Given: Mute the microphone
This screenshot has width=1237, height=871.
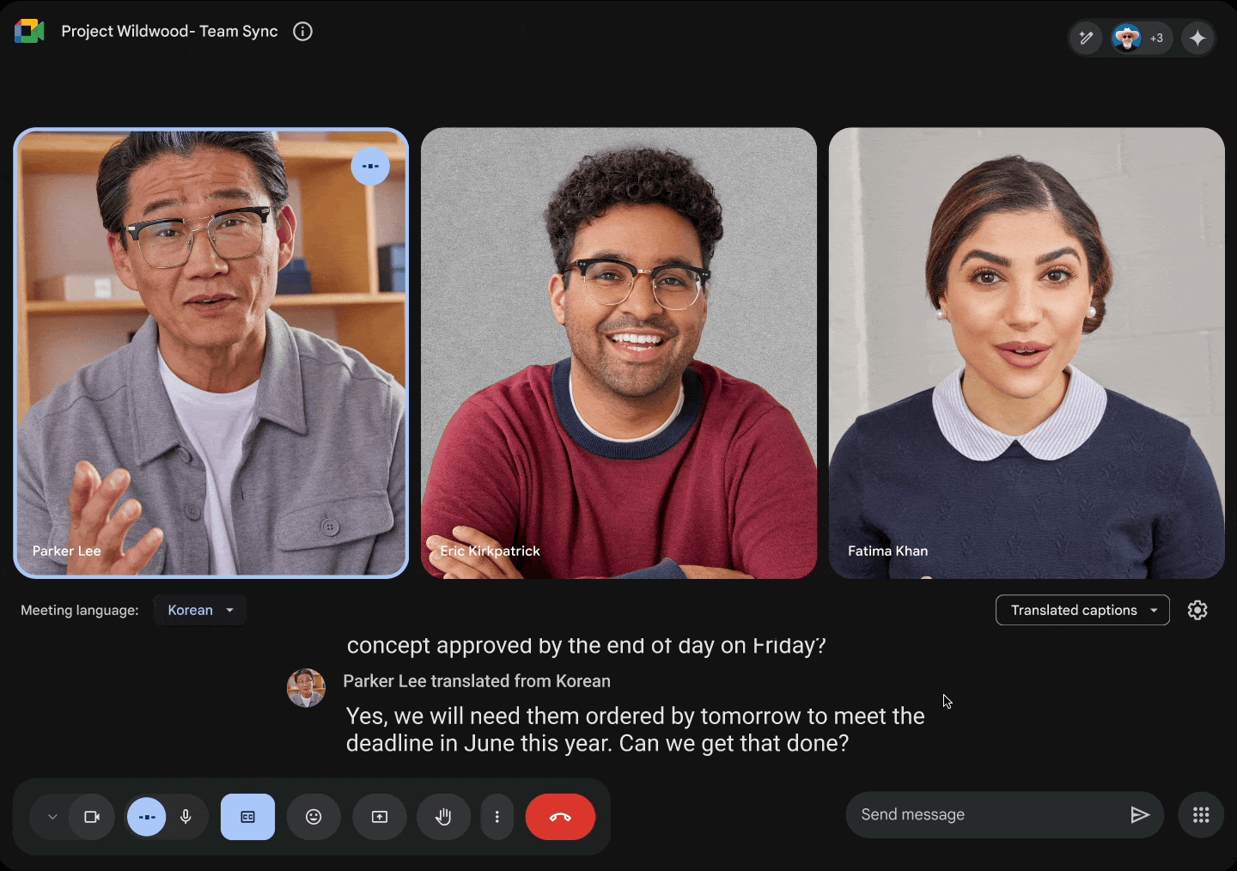Looking at the screenshot, I should [x=186, y=817].
